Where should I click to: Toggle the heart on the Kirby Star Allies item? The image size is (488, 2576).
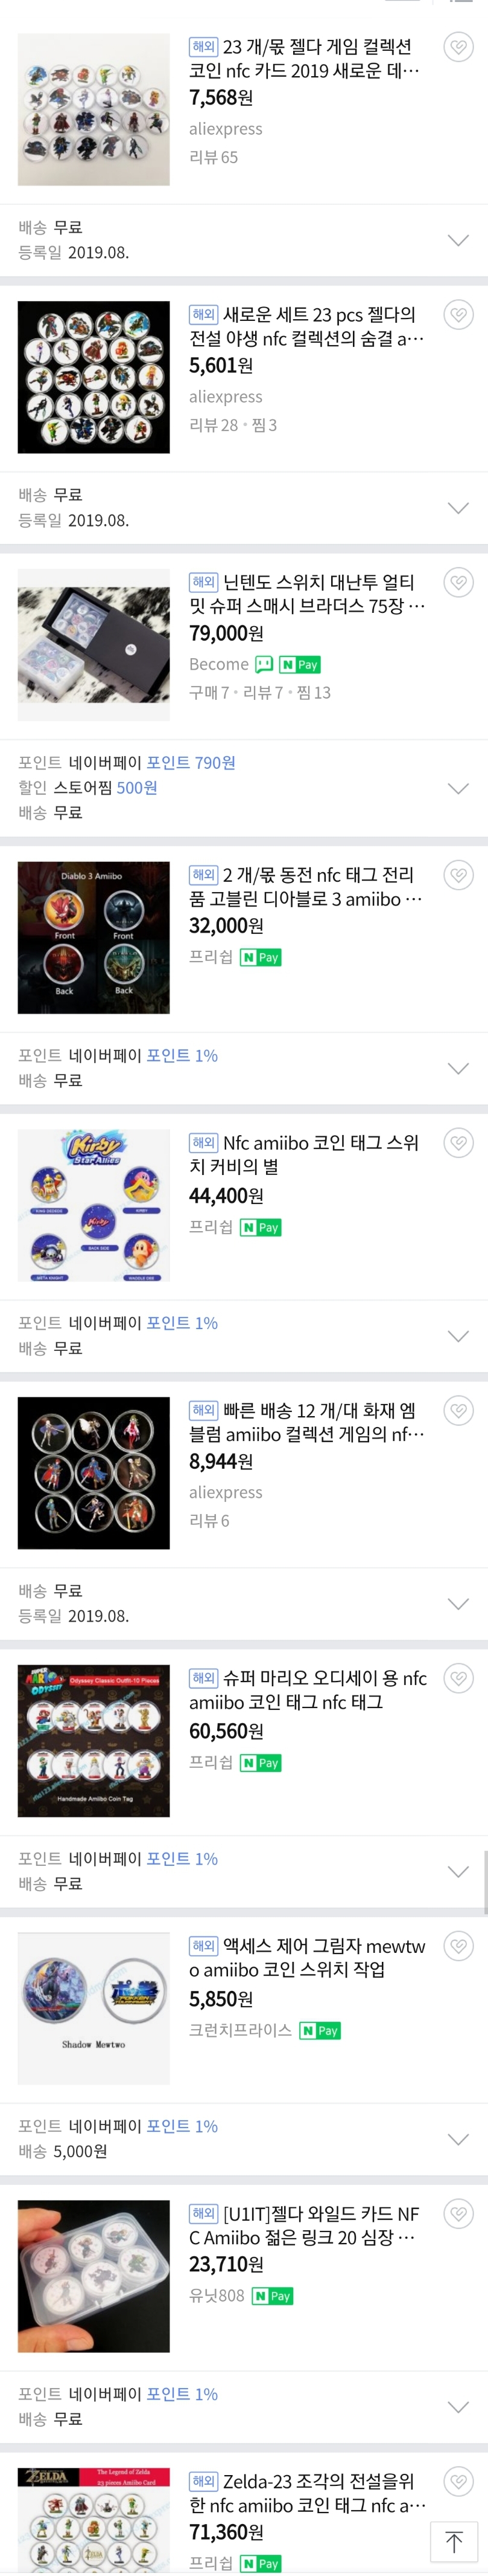[458, 1142]
